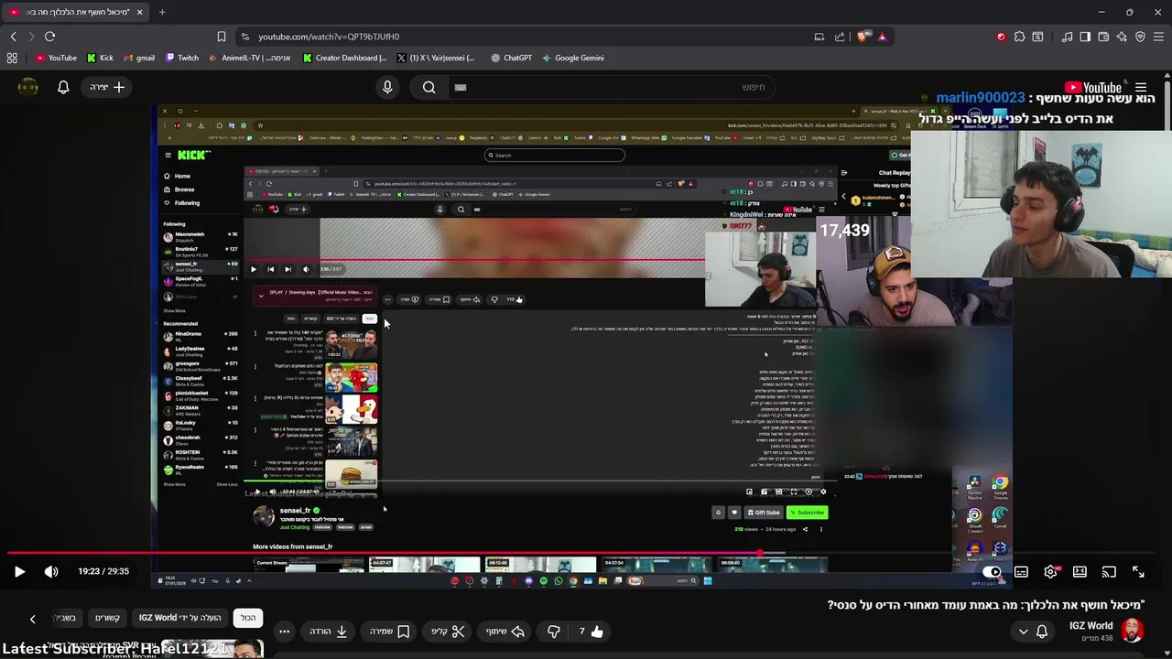Save the video with the שמירה button

coord(390,632)
